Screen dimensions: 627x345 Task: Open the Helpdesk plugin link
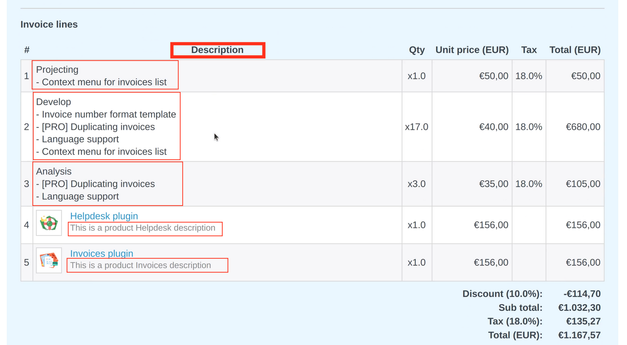tap(104, 216)
